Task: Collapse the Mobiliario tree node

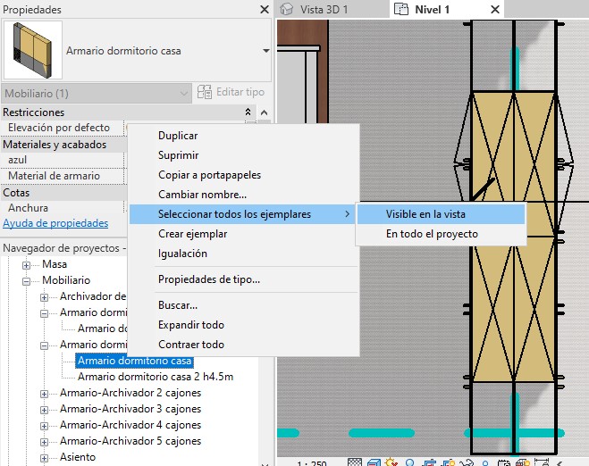Action: (x=25, y=281)
